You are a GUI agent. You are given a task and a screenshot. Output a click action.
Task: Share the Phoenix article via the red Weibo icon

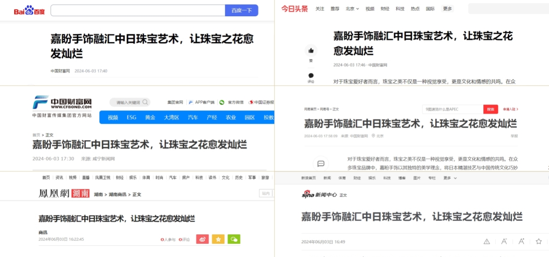click(202, 239)
